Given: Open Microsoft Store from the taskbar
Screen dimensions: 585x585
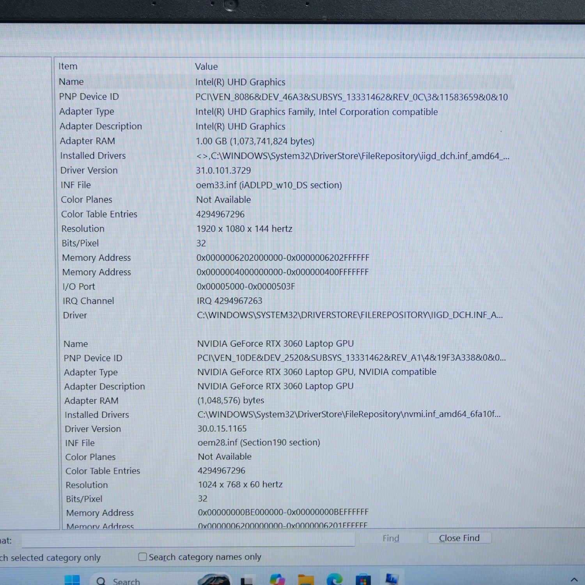Looking at the screenshot, I should [x=363, y=580].
